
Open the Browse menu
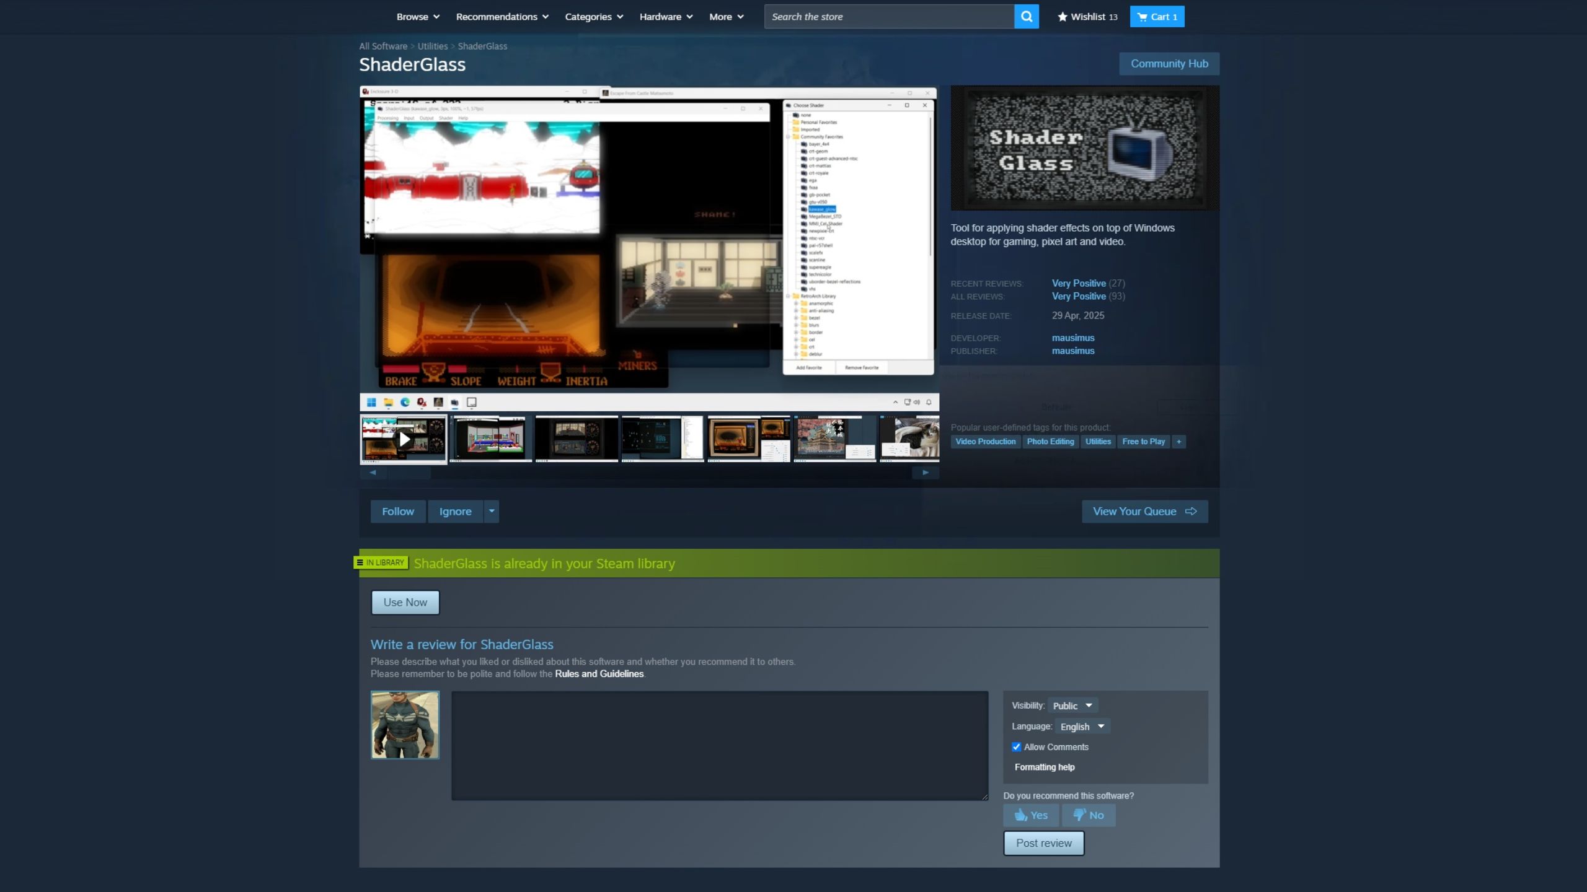point(418,17)
